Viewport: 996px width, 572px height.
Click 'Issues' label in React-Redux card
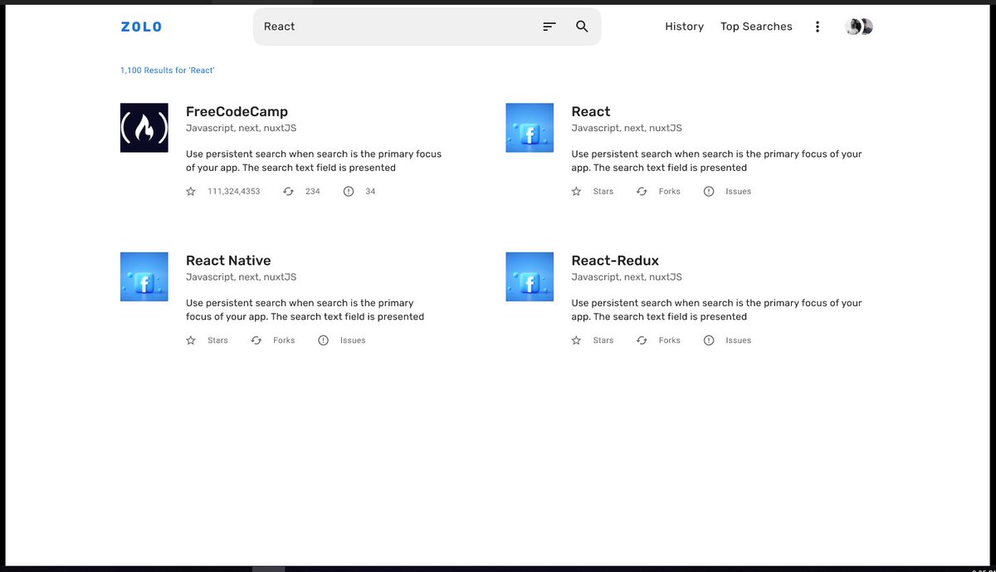(x=739, y=340)
